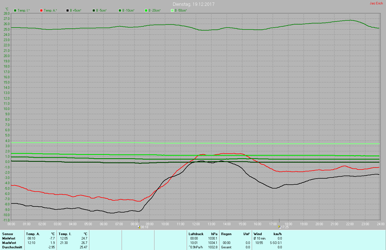Click the pressure trend ^0.9hPa/h

[196, 247]
